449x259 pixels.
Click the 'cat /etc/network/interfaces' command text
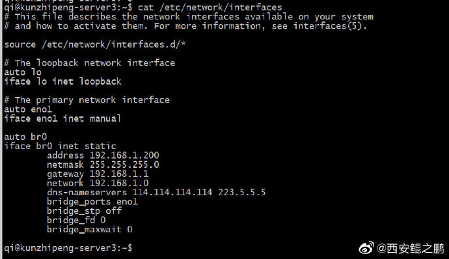(210, 7)
